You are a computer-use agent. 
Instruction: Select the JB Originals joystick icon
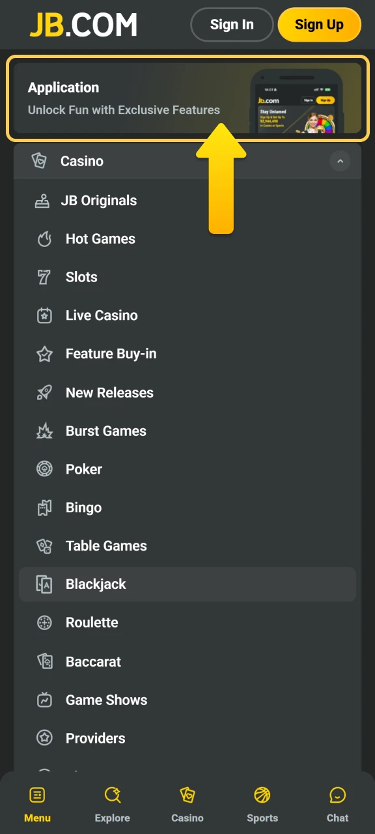[x=44, y=200]
